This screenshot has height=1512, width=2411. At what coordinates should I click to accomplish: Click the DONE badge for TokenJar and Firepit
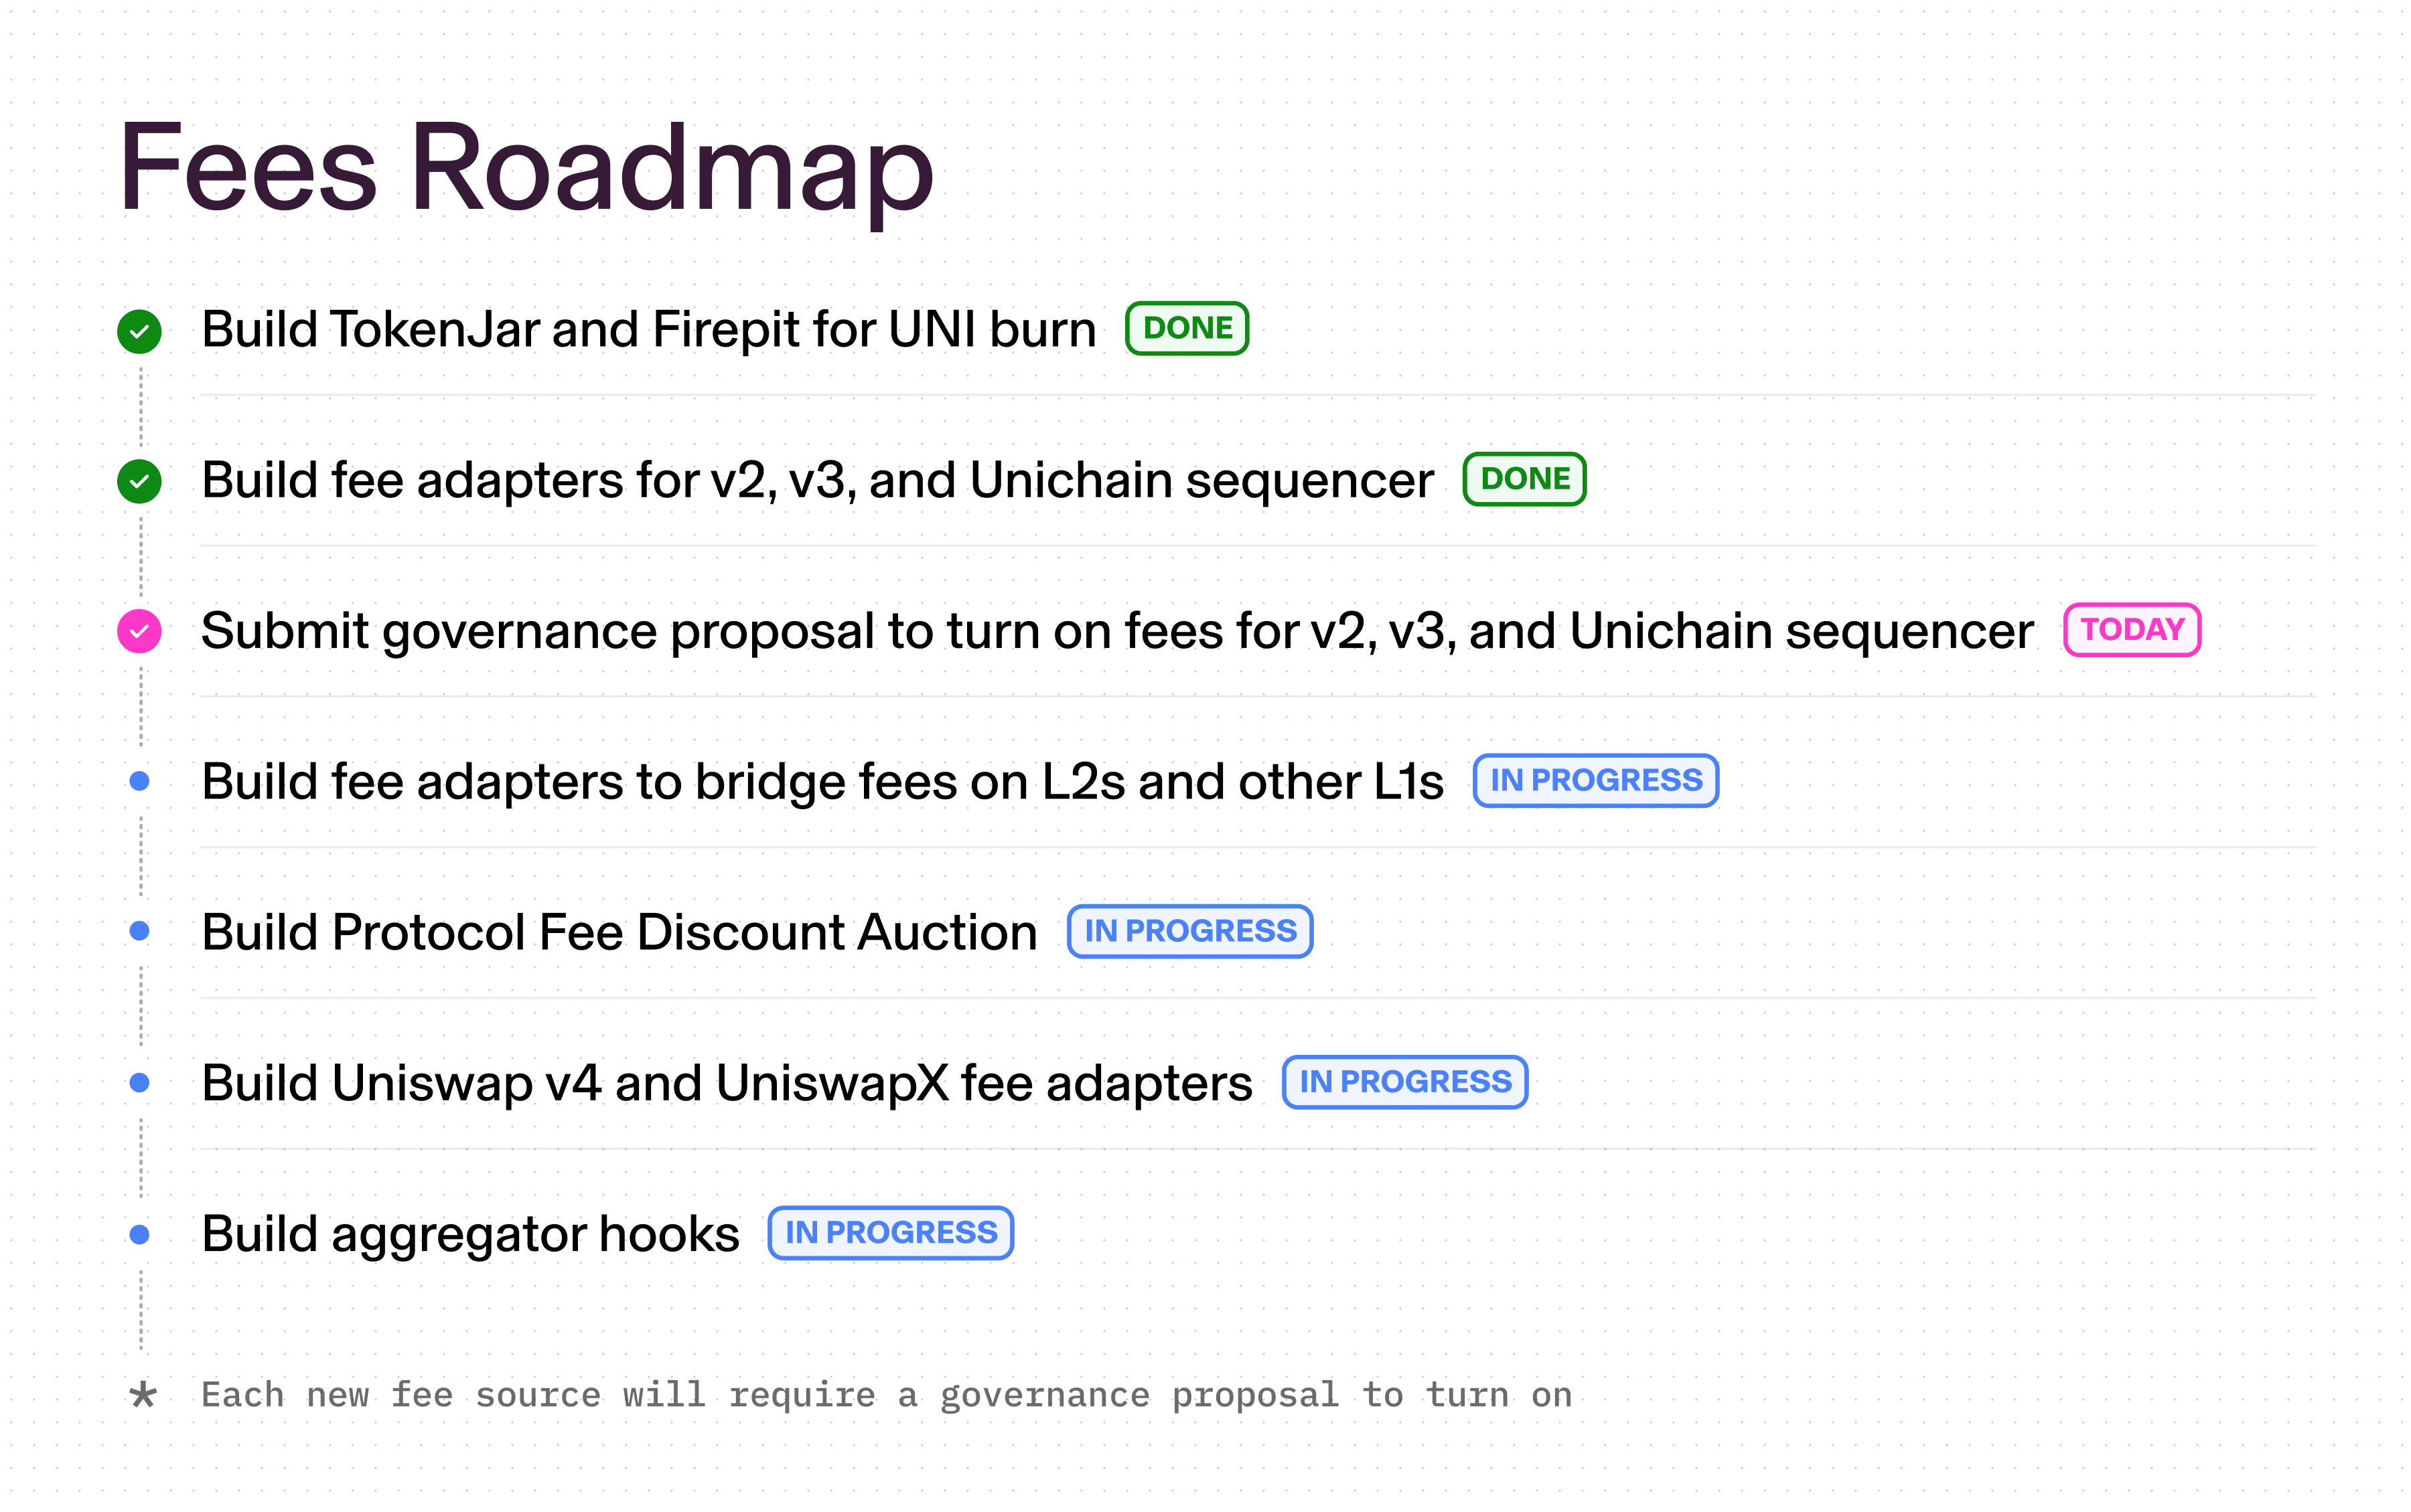1187,329
